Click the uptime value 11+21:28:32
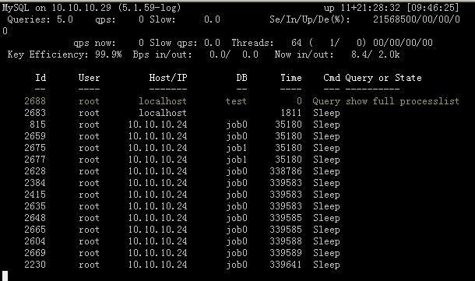Viewport: 475px width, 281px height. (x=370, y=8)
